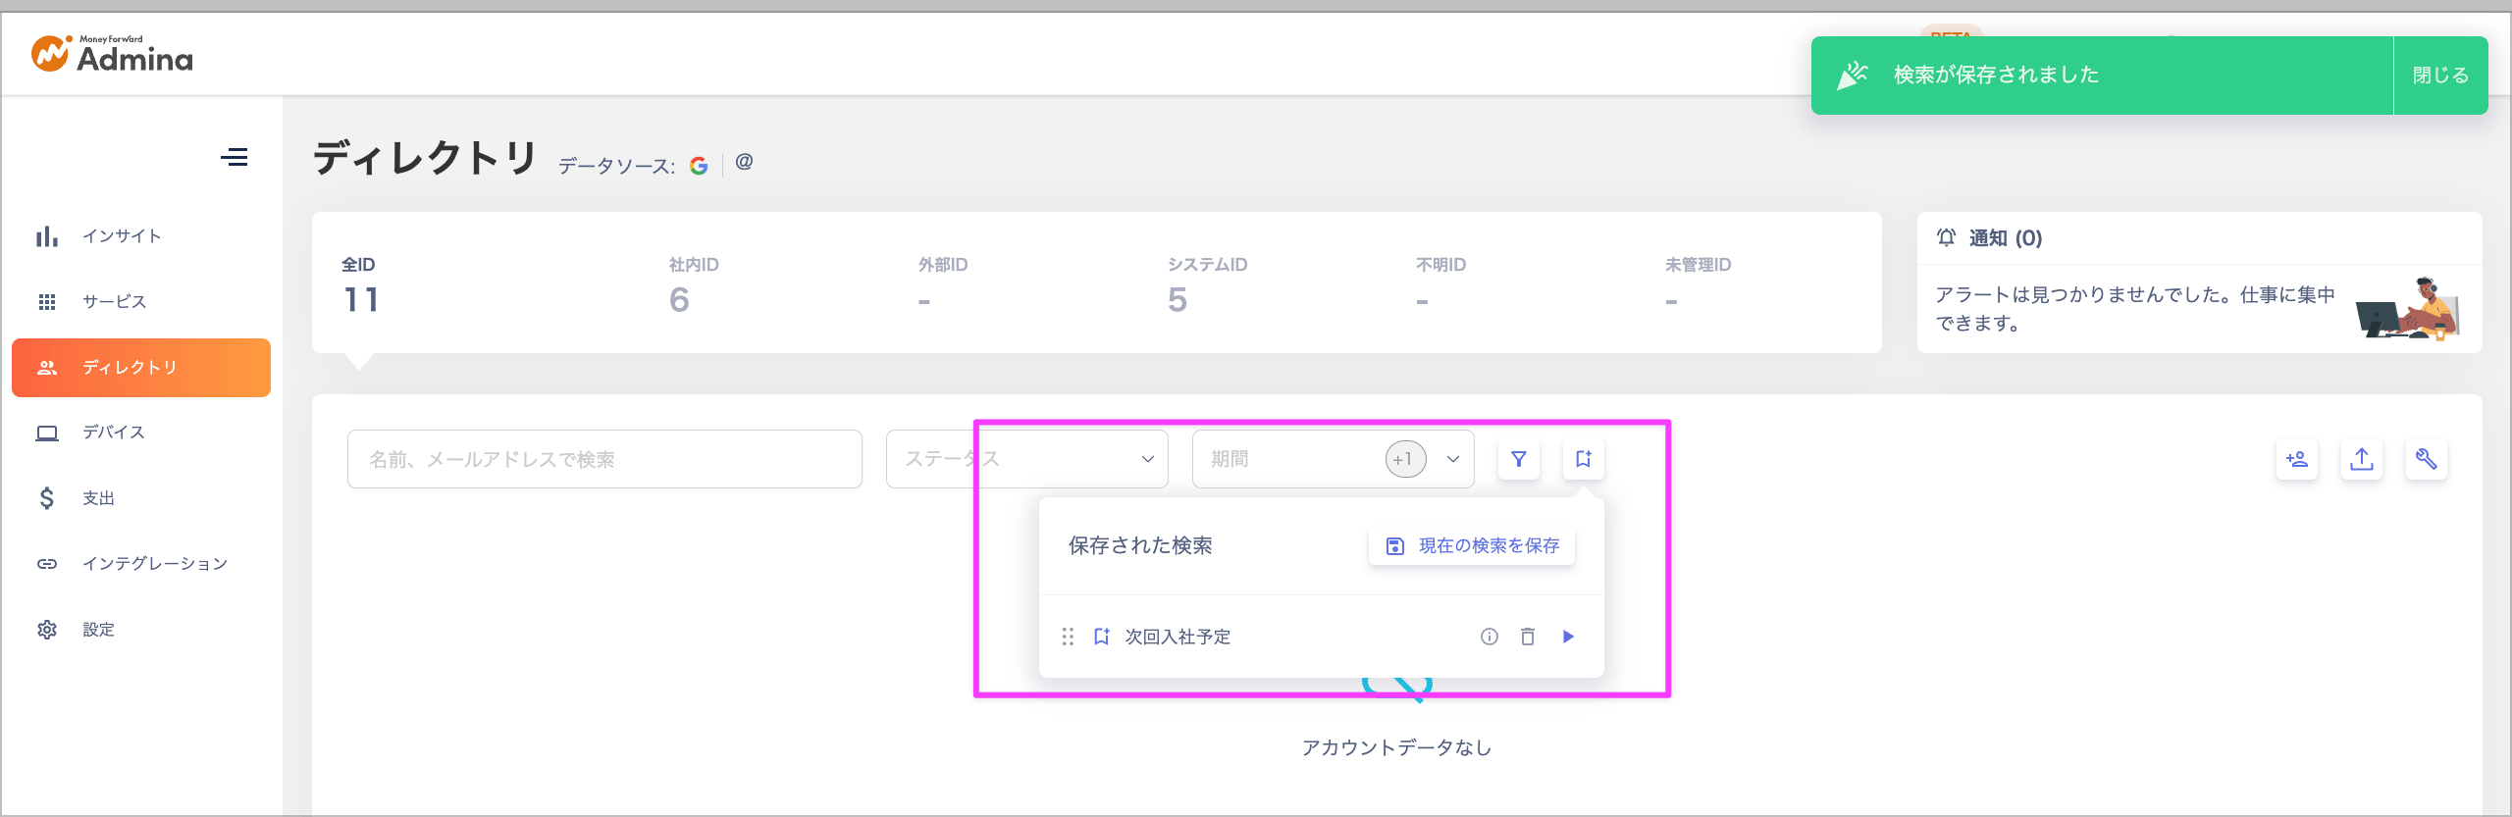Viewport: 2512px width, 817px height.
Task: Click the インサイト bar chart icon
Action: pos(47,236)
